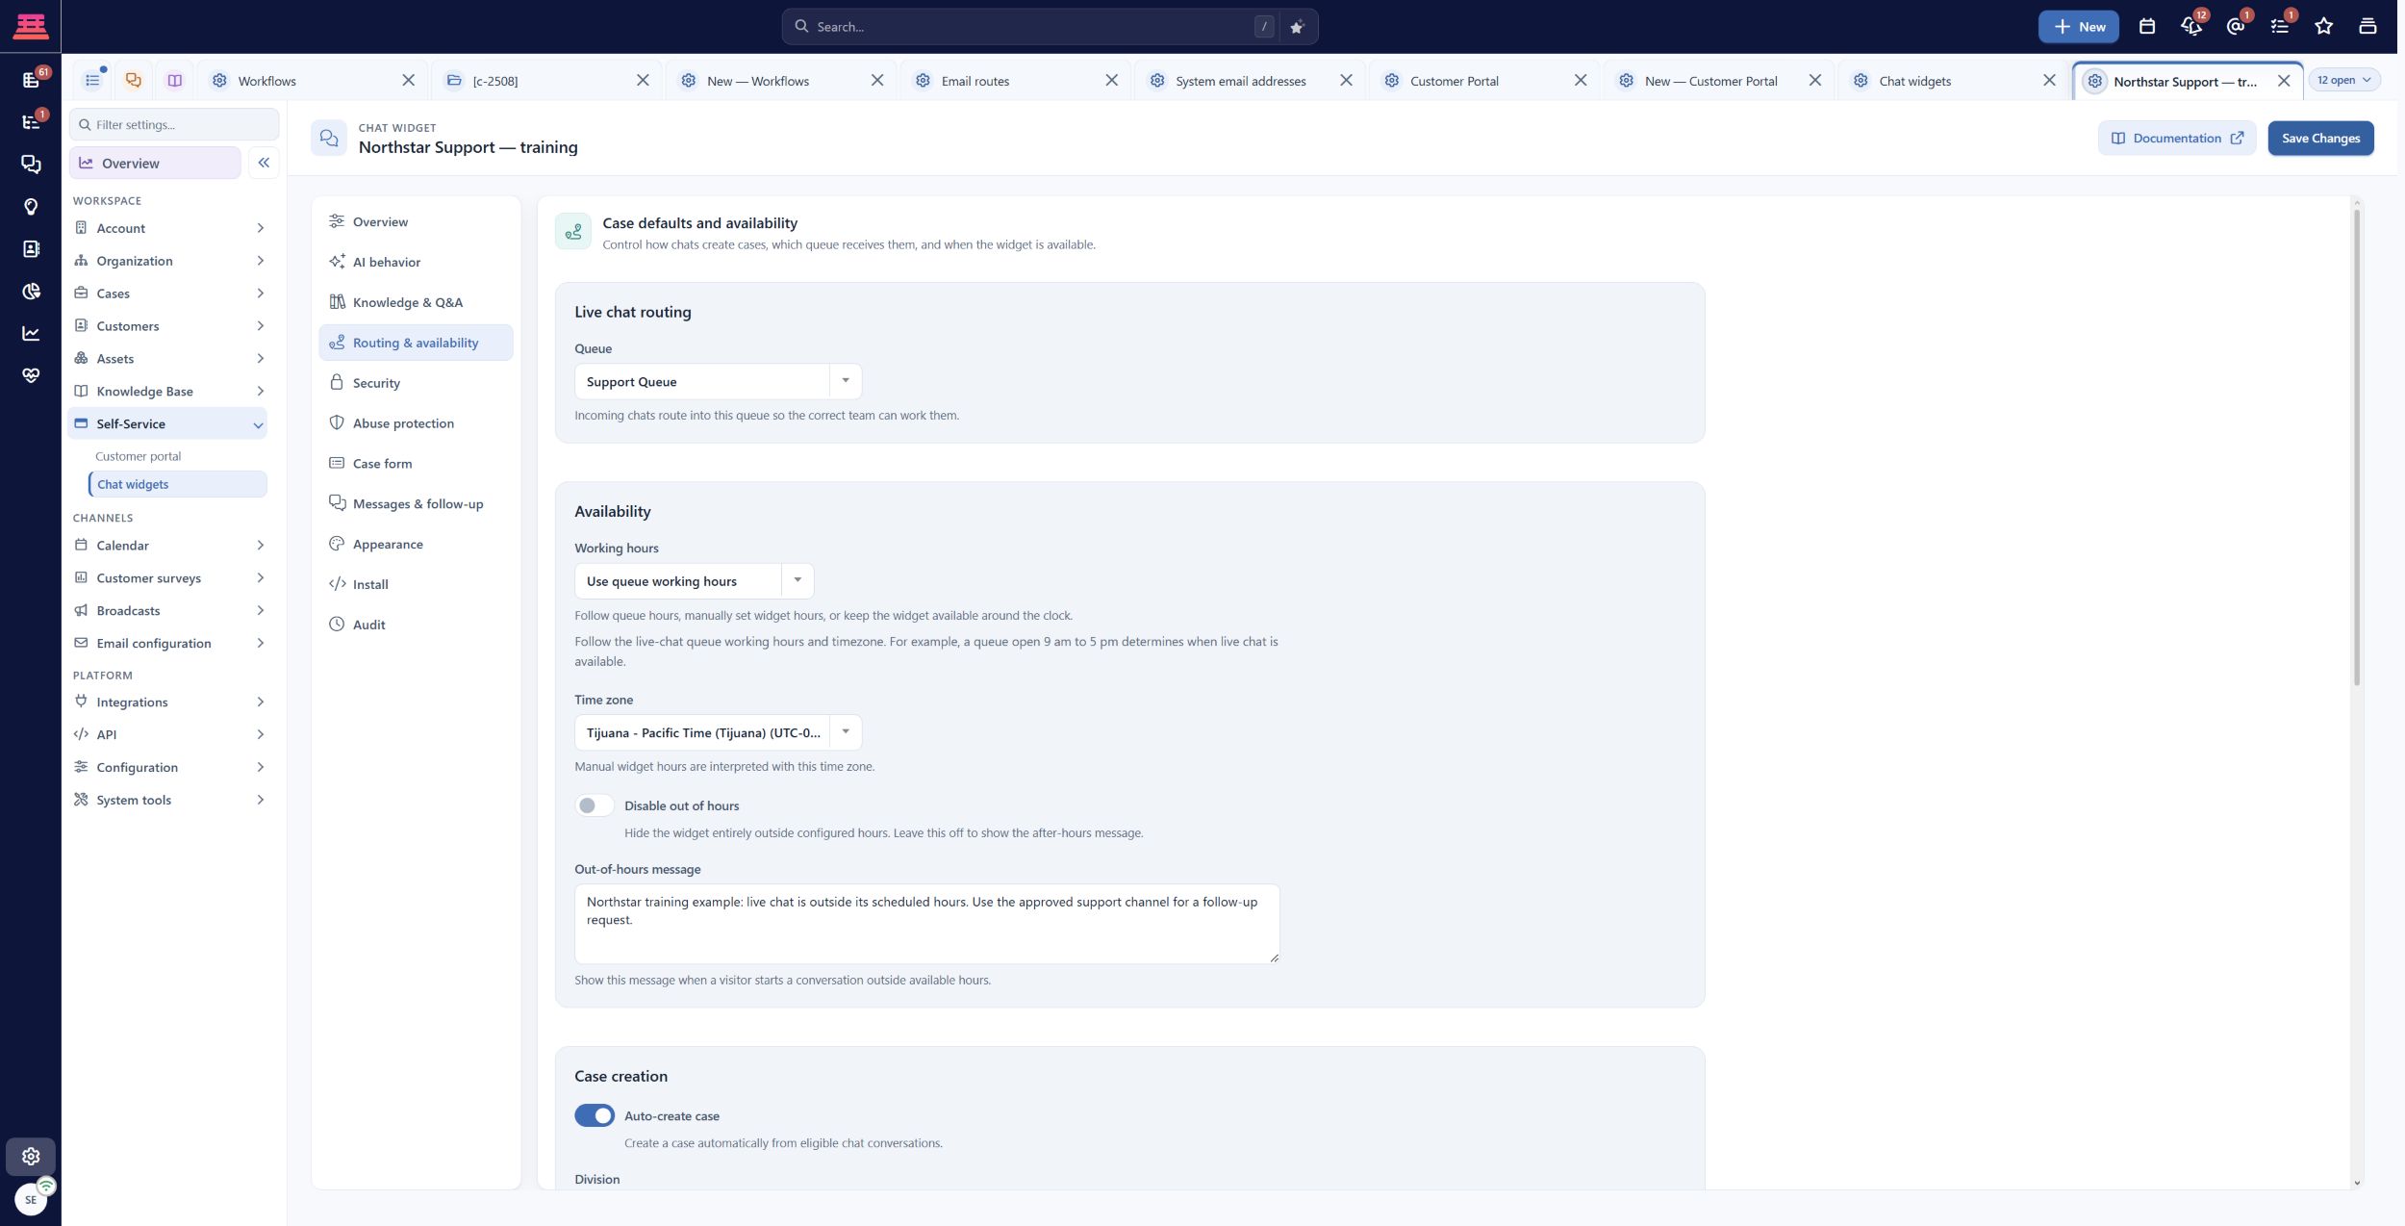
Task: Collapse the Self-Service settings group
Action: (169, 423)
